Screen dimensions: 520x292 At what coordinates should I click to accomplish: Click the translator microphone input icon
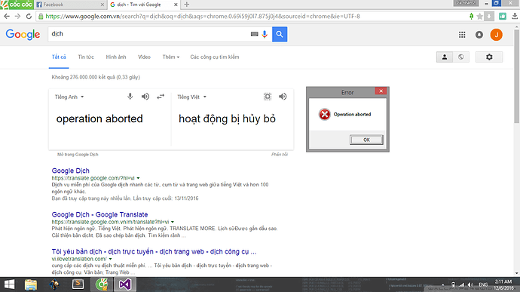tap(130, 97)
